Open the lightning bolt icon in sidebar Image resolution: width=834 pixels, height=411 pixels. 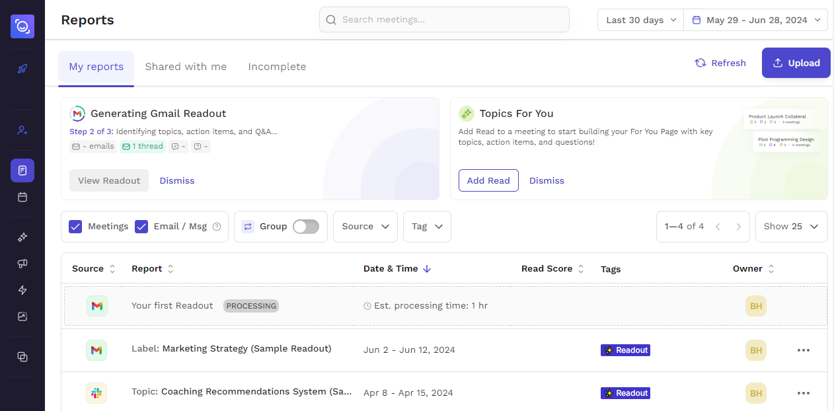22,290
